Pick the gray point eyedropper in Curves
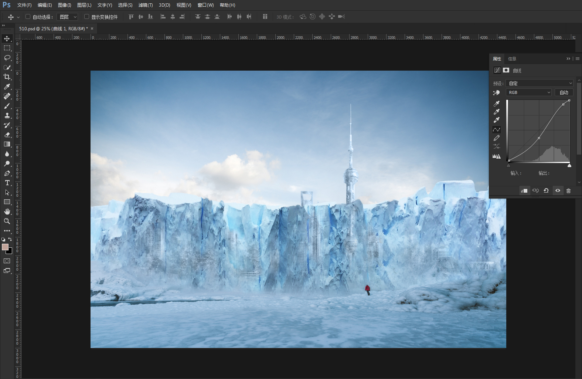The image size is (582, 379). [x=497, y=112]
